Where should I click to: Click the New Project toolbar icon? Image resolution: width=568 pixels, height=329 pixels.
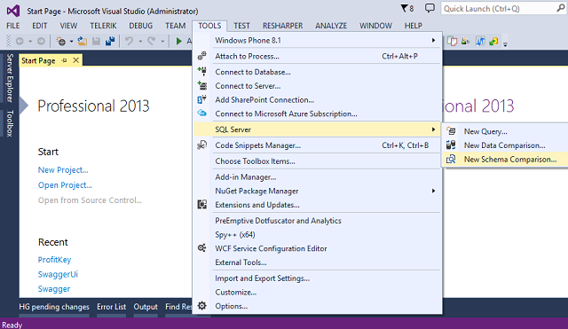click(61, 42)
